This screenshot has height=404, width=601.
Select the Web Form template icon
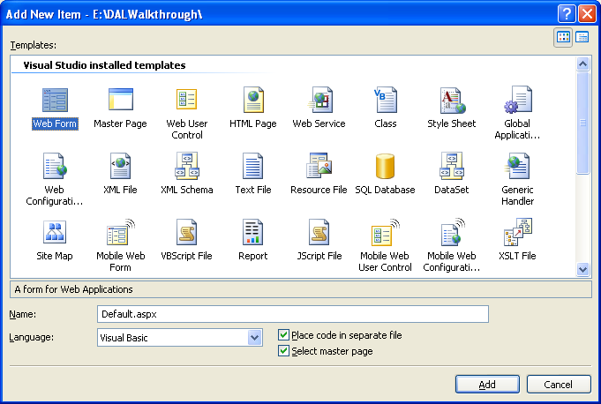(55, 101)
